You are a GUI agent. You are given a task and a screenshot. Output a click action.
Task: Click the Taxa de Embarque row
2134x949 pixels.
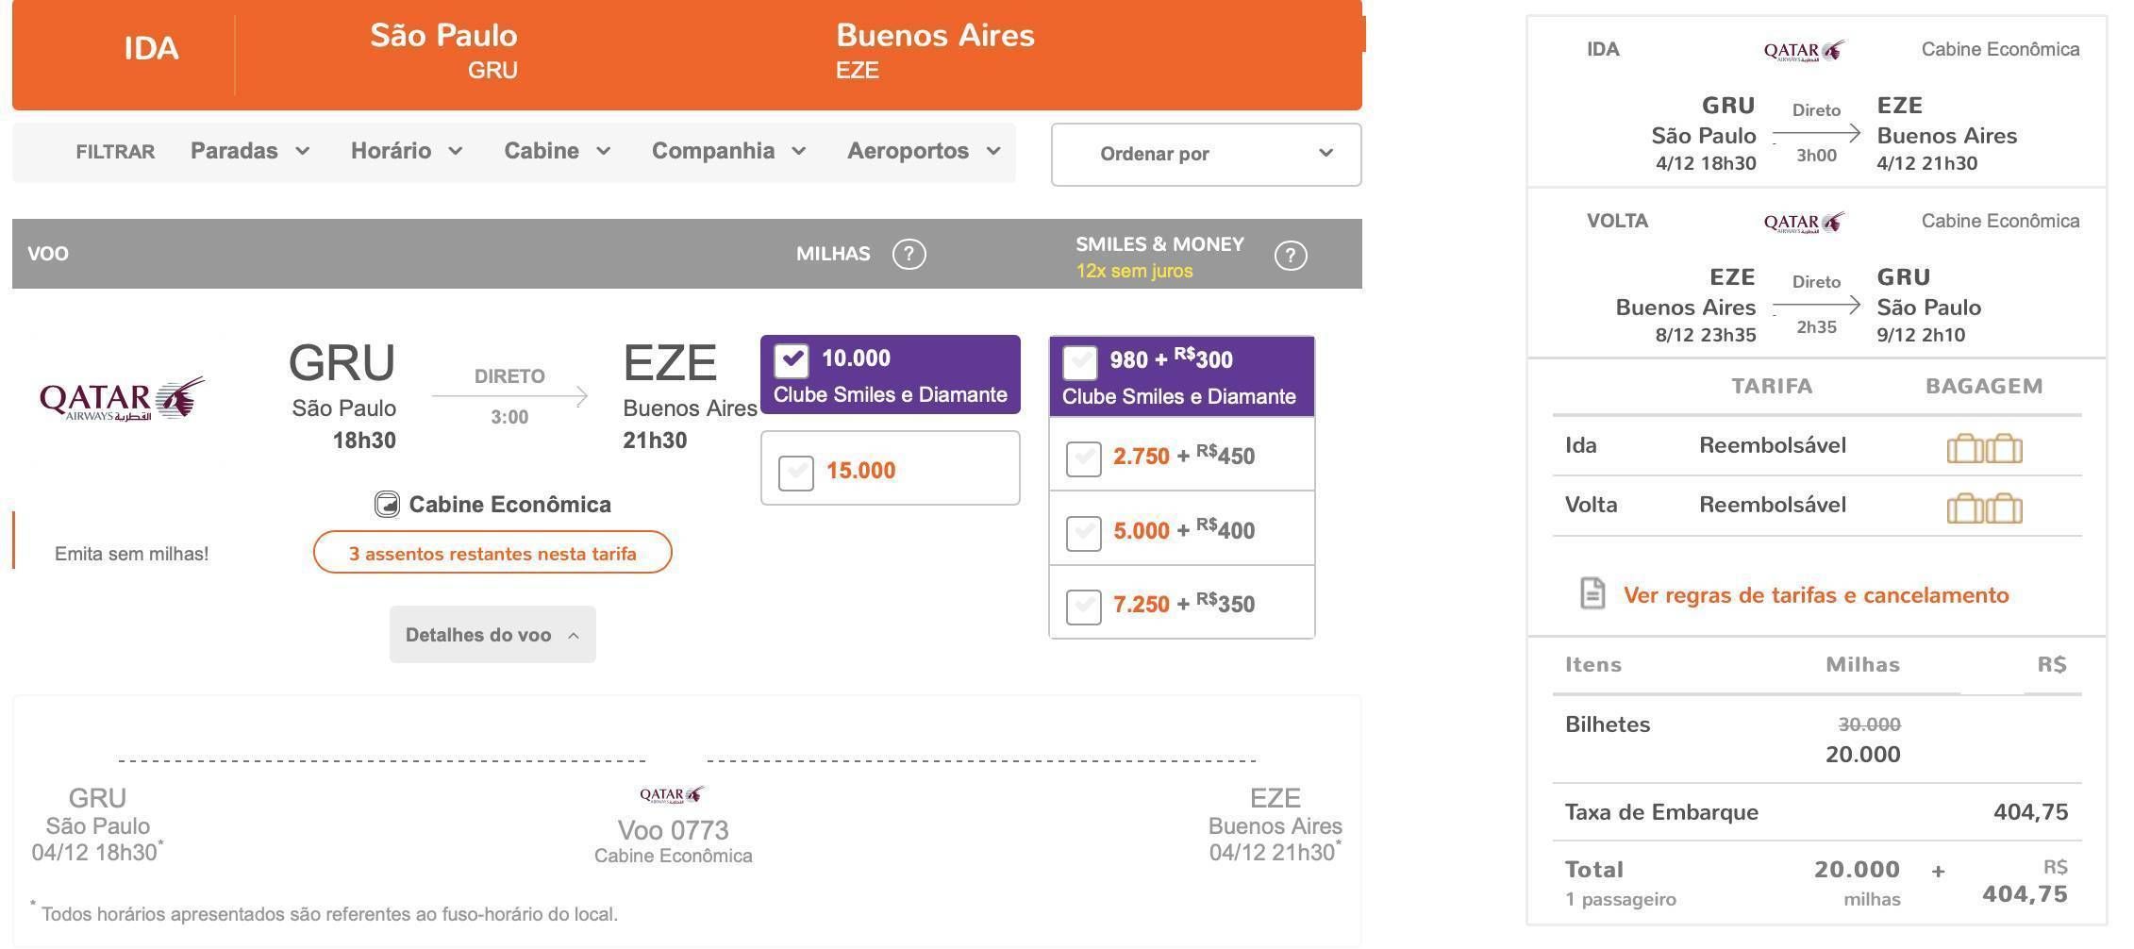(1816, 812)
